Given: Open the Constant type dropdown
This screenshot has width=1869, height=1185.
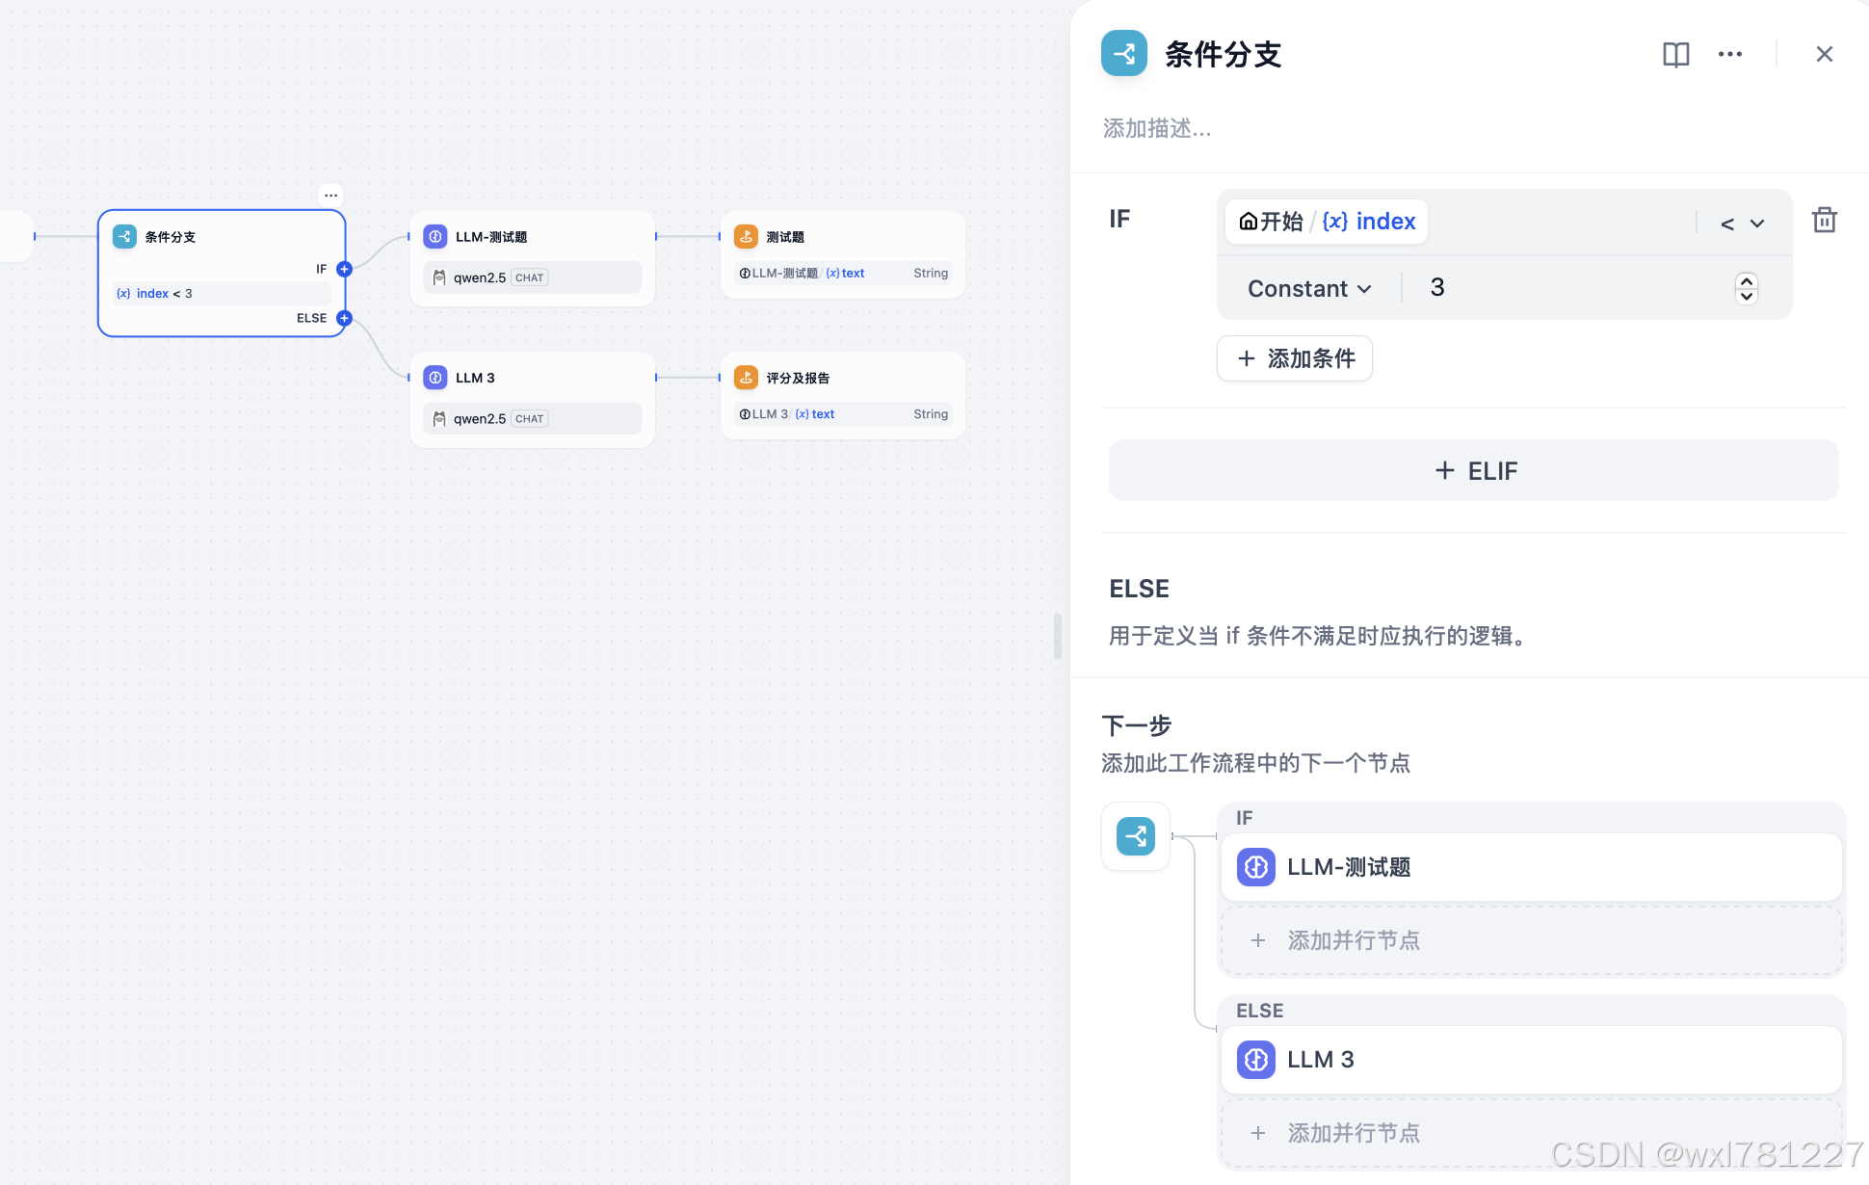Looking at the screenshot, I should 1309,288.
